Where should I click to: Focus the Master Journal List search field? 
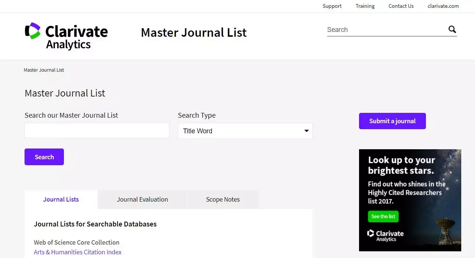pos(97,131)
